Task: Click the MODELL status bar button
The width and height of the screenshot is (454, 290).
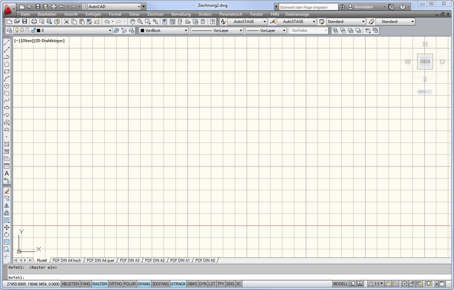Action: click(340, 283)
